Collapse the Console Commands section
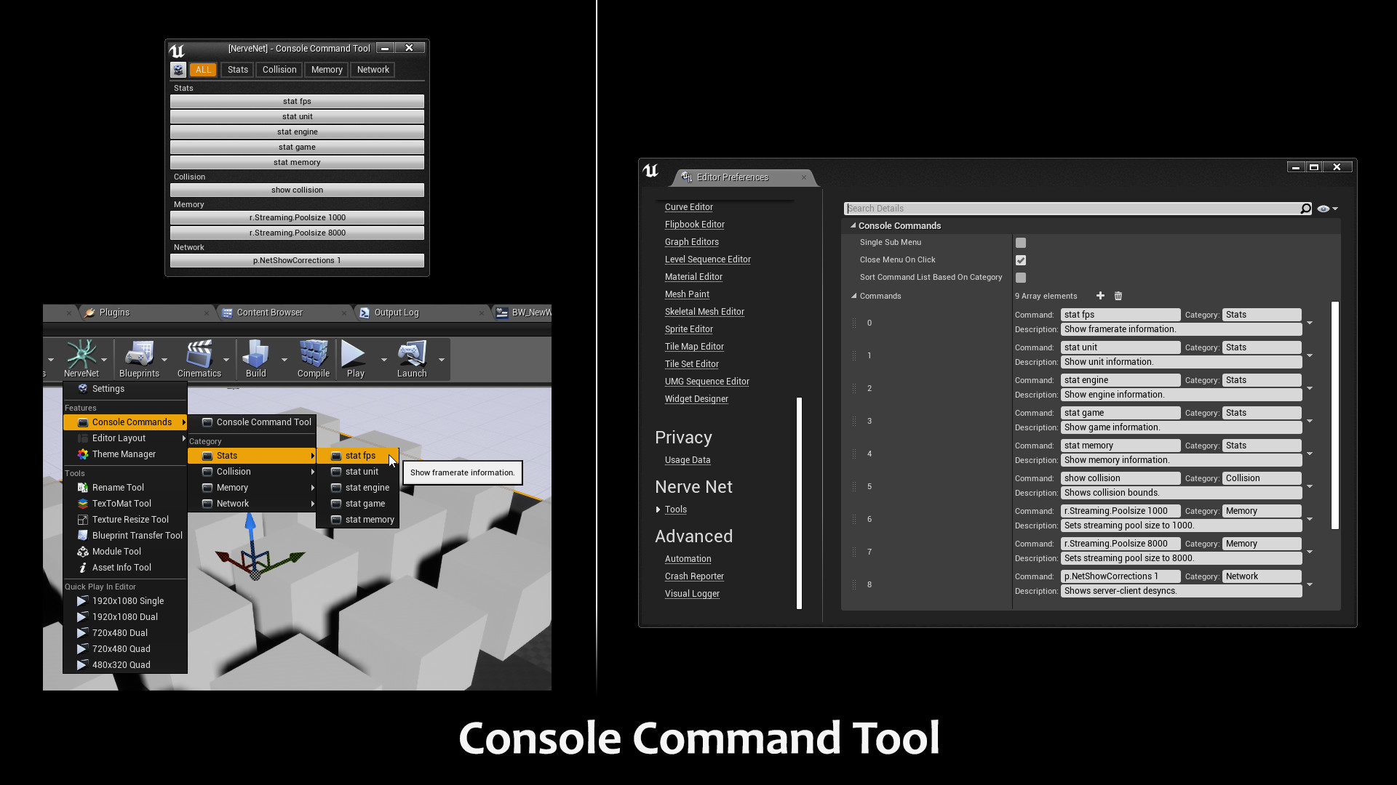 coord(853,226)
